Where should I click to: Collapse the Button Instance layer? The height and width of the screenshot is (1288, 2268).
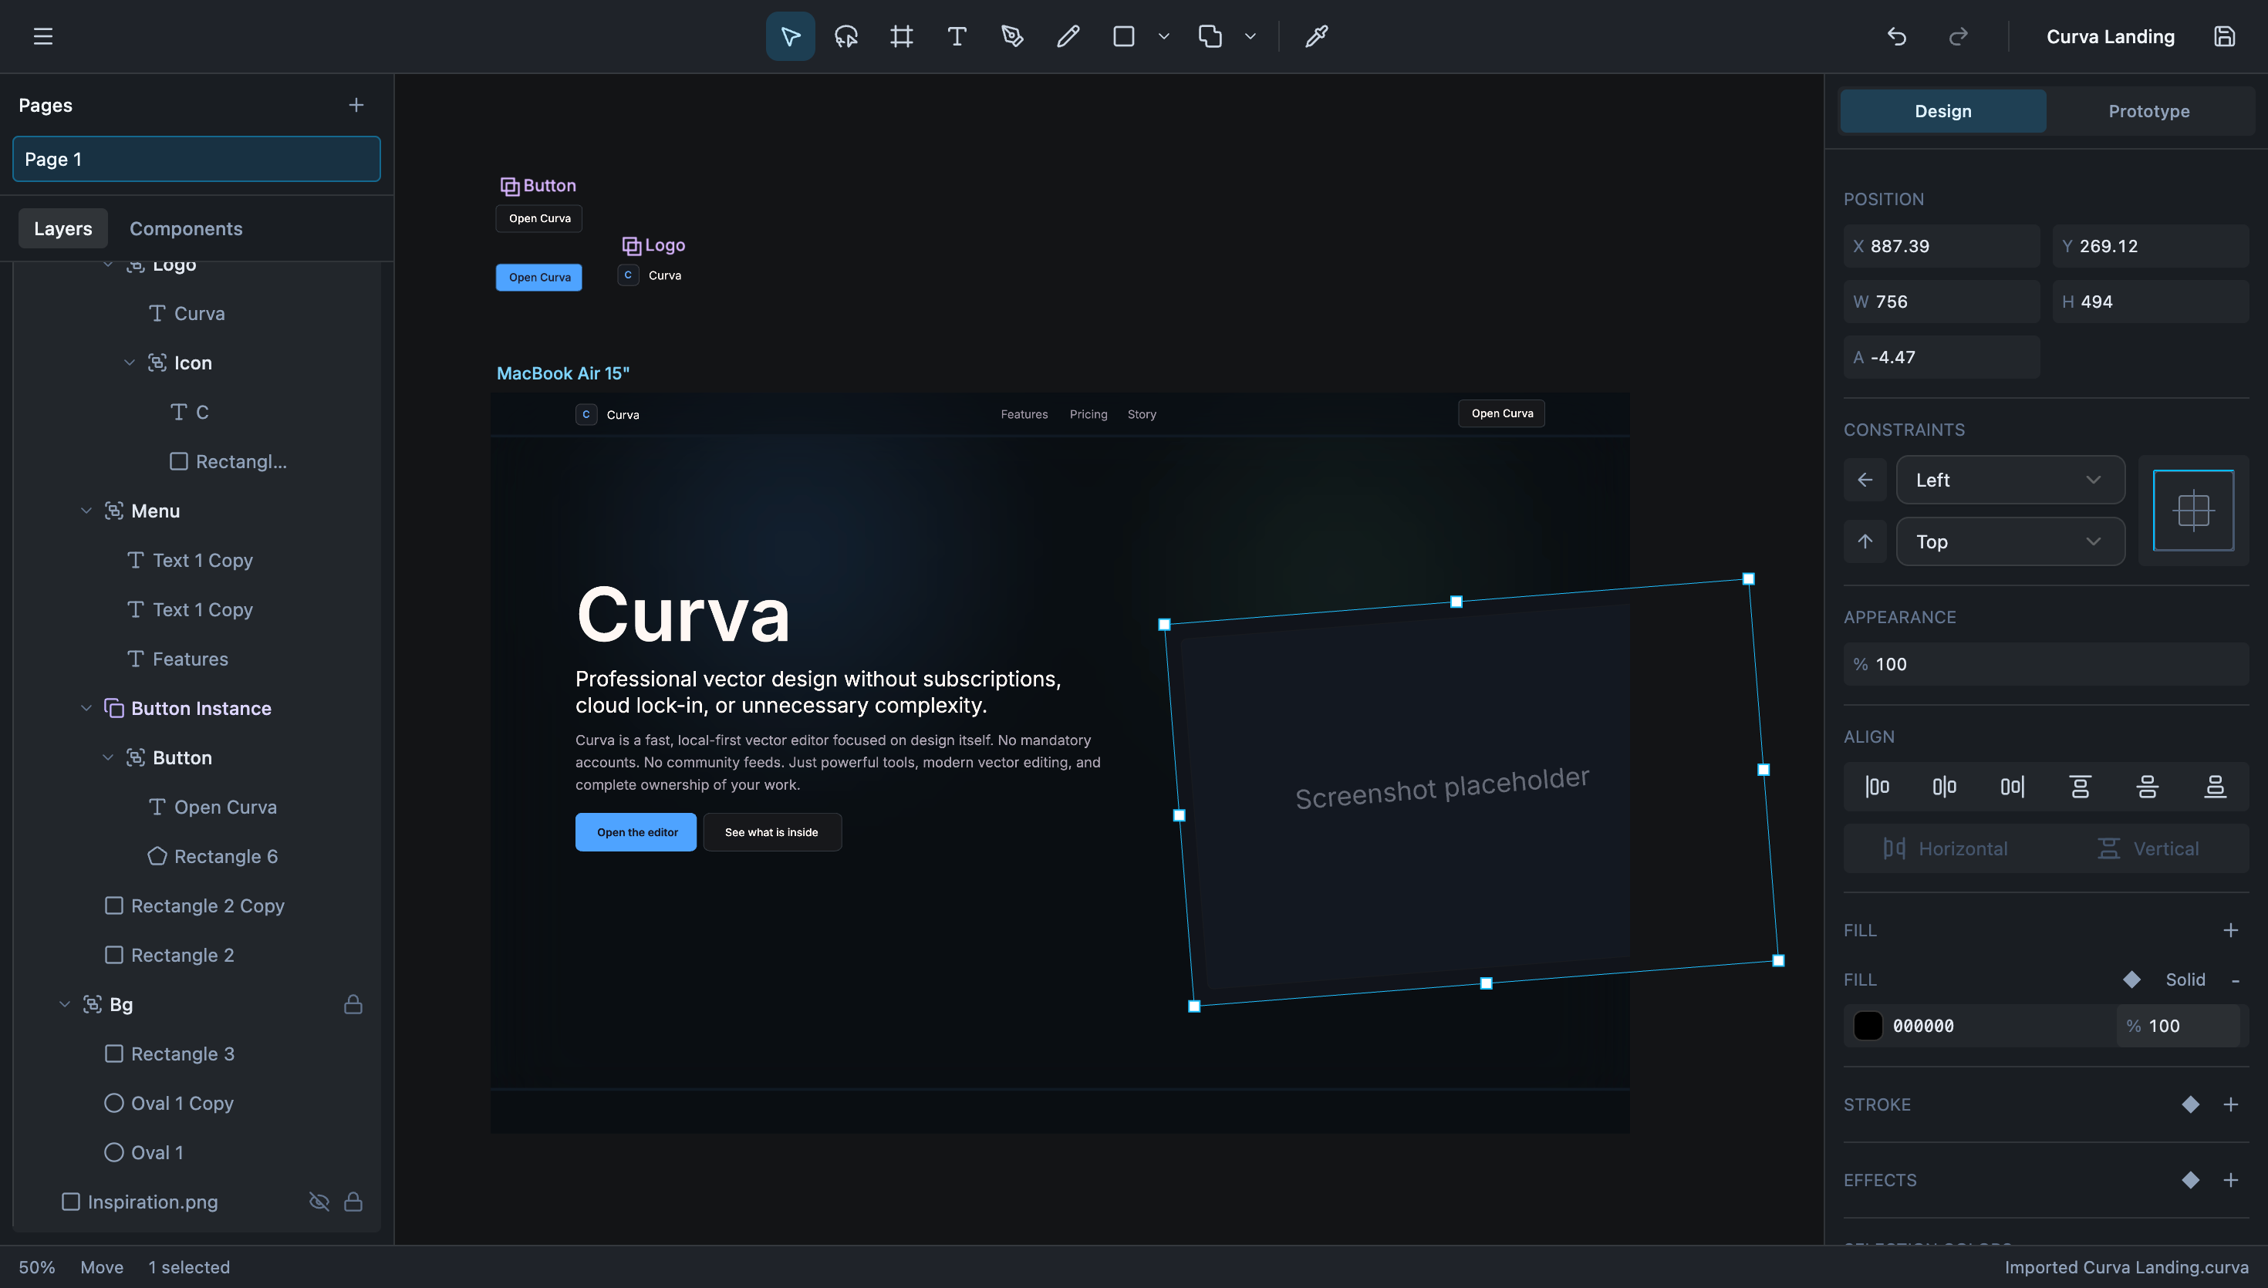tap(86, 709)
